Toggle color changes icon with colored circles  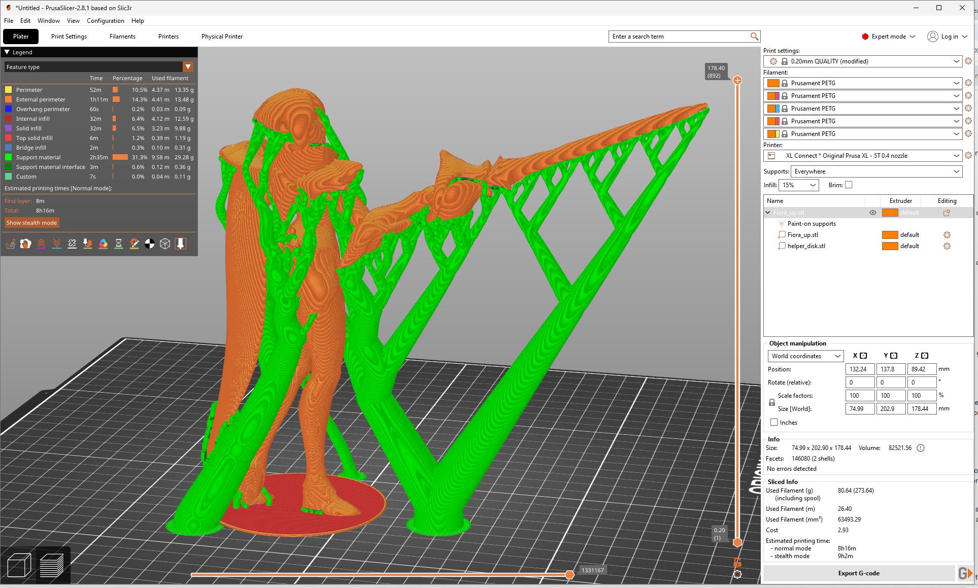click(103, 244)
